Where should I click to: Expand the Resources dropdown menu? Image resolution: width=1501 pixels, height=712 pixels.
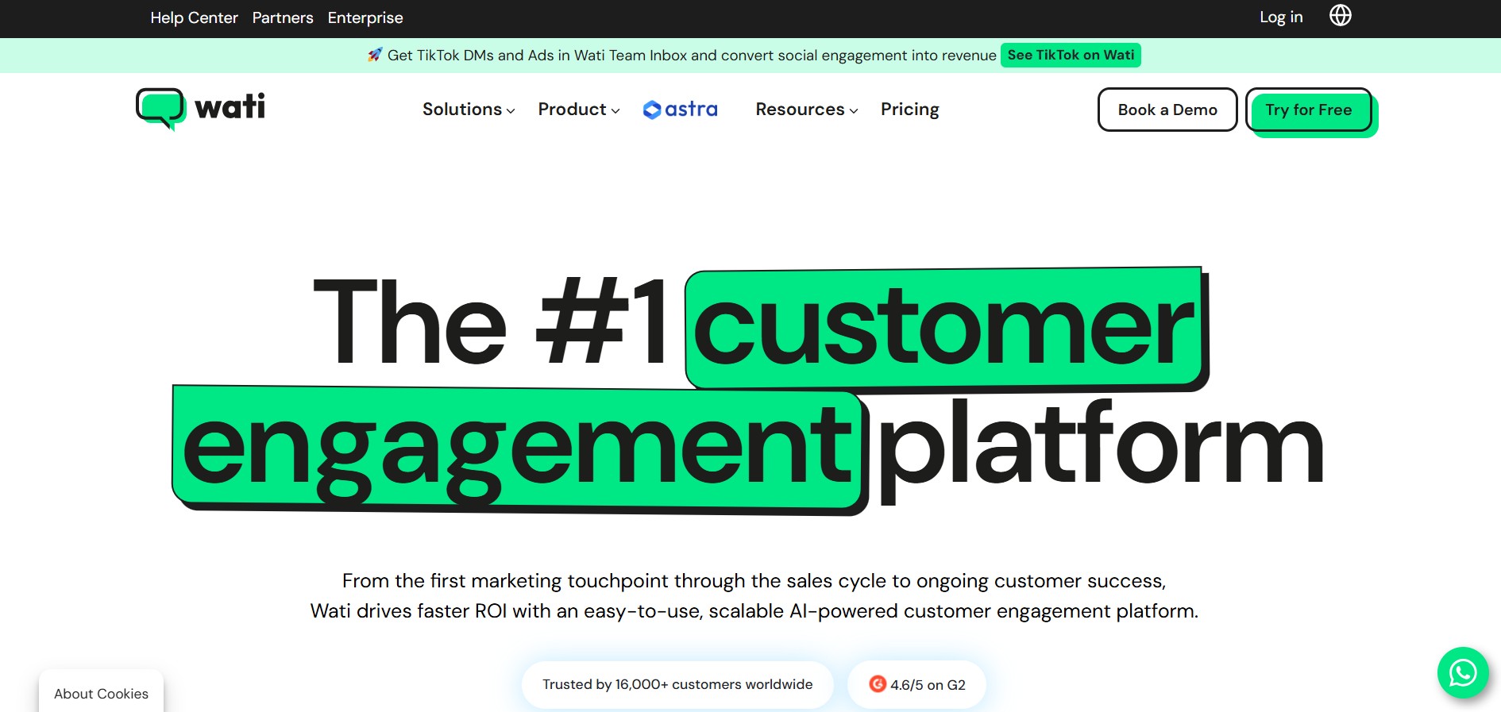[x=807, y=110]
